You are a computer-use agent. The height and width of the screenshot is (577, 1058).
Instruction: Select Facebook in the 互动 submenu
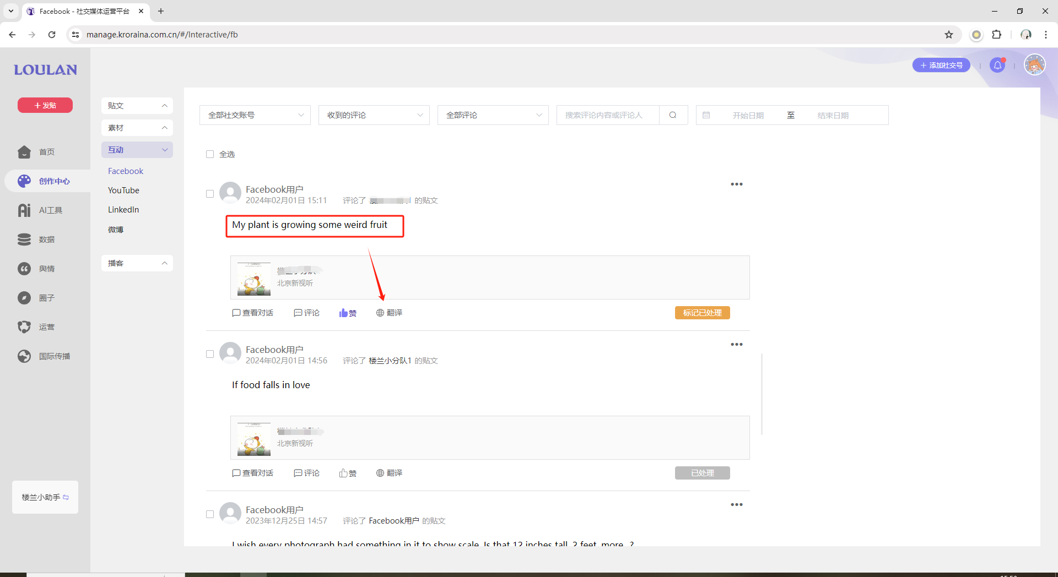(126, 171)
